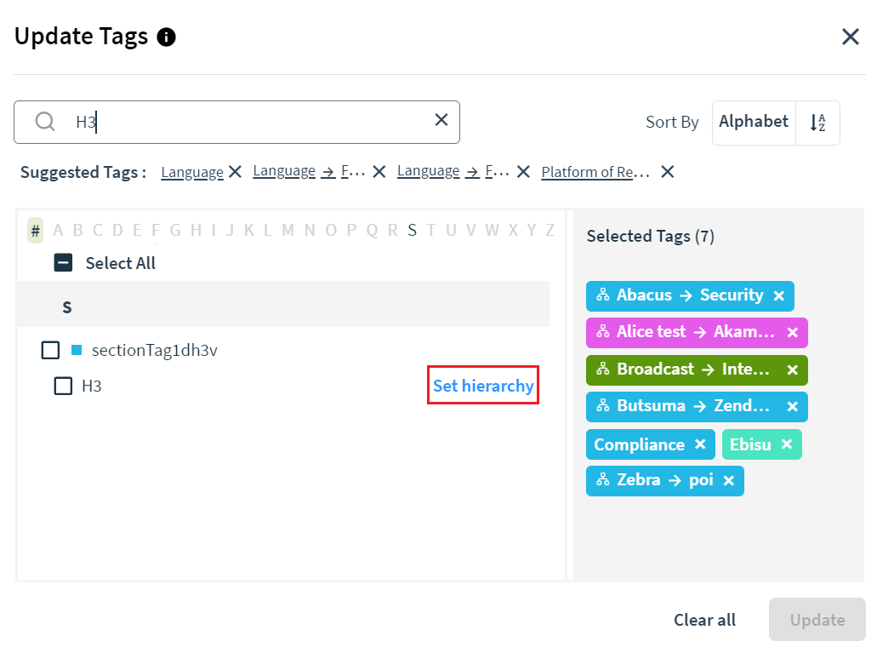Jump to letter S in the index
877x653 pixels.
412,230
